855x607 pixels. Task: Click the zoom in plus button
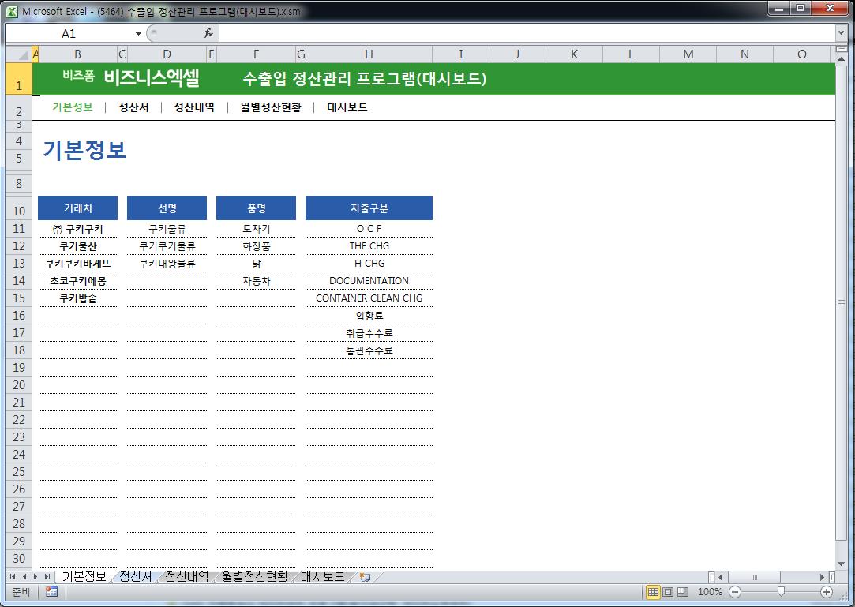coord(827,592)
